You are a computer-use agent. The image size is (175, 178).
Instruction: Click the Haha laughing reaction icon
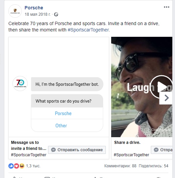(x=22, y=166)
